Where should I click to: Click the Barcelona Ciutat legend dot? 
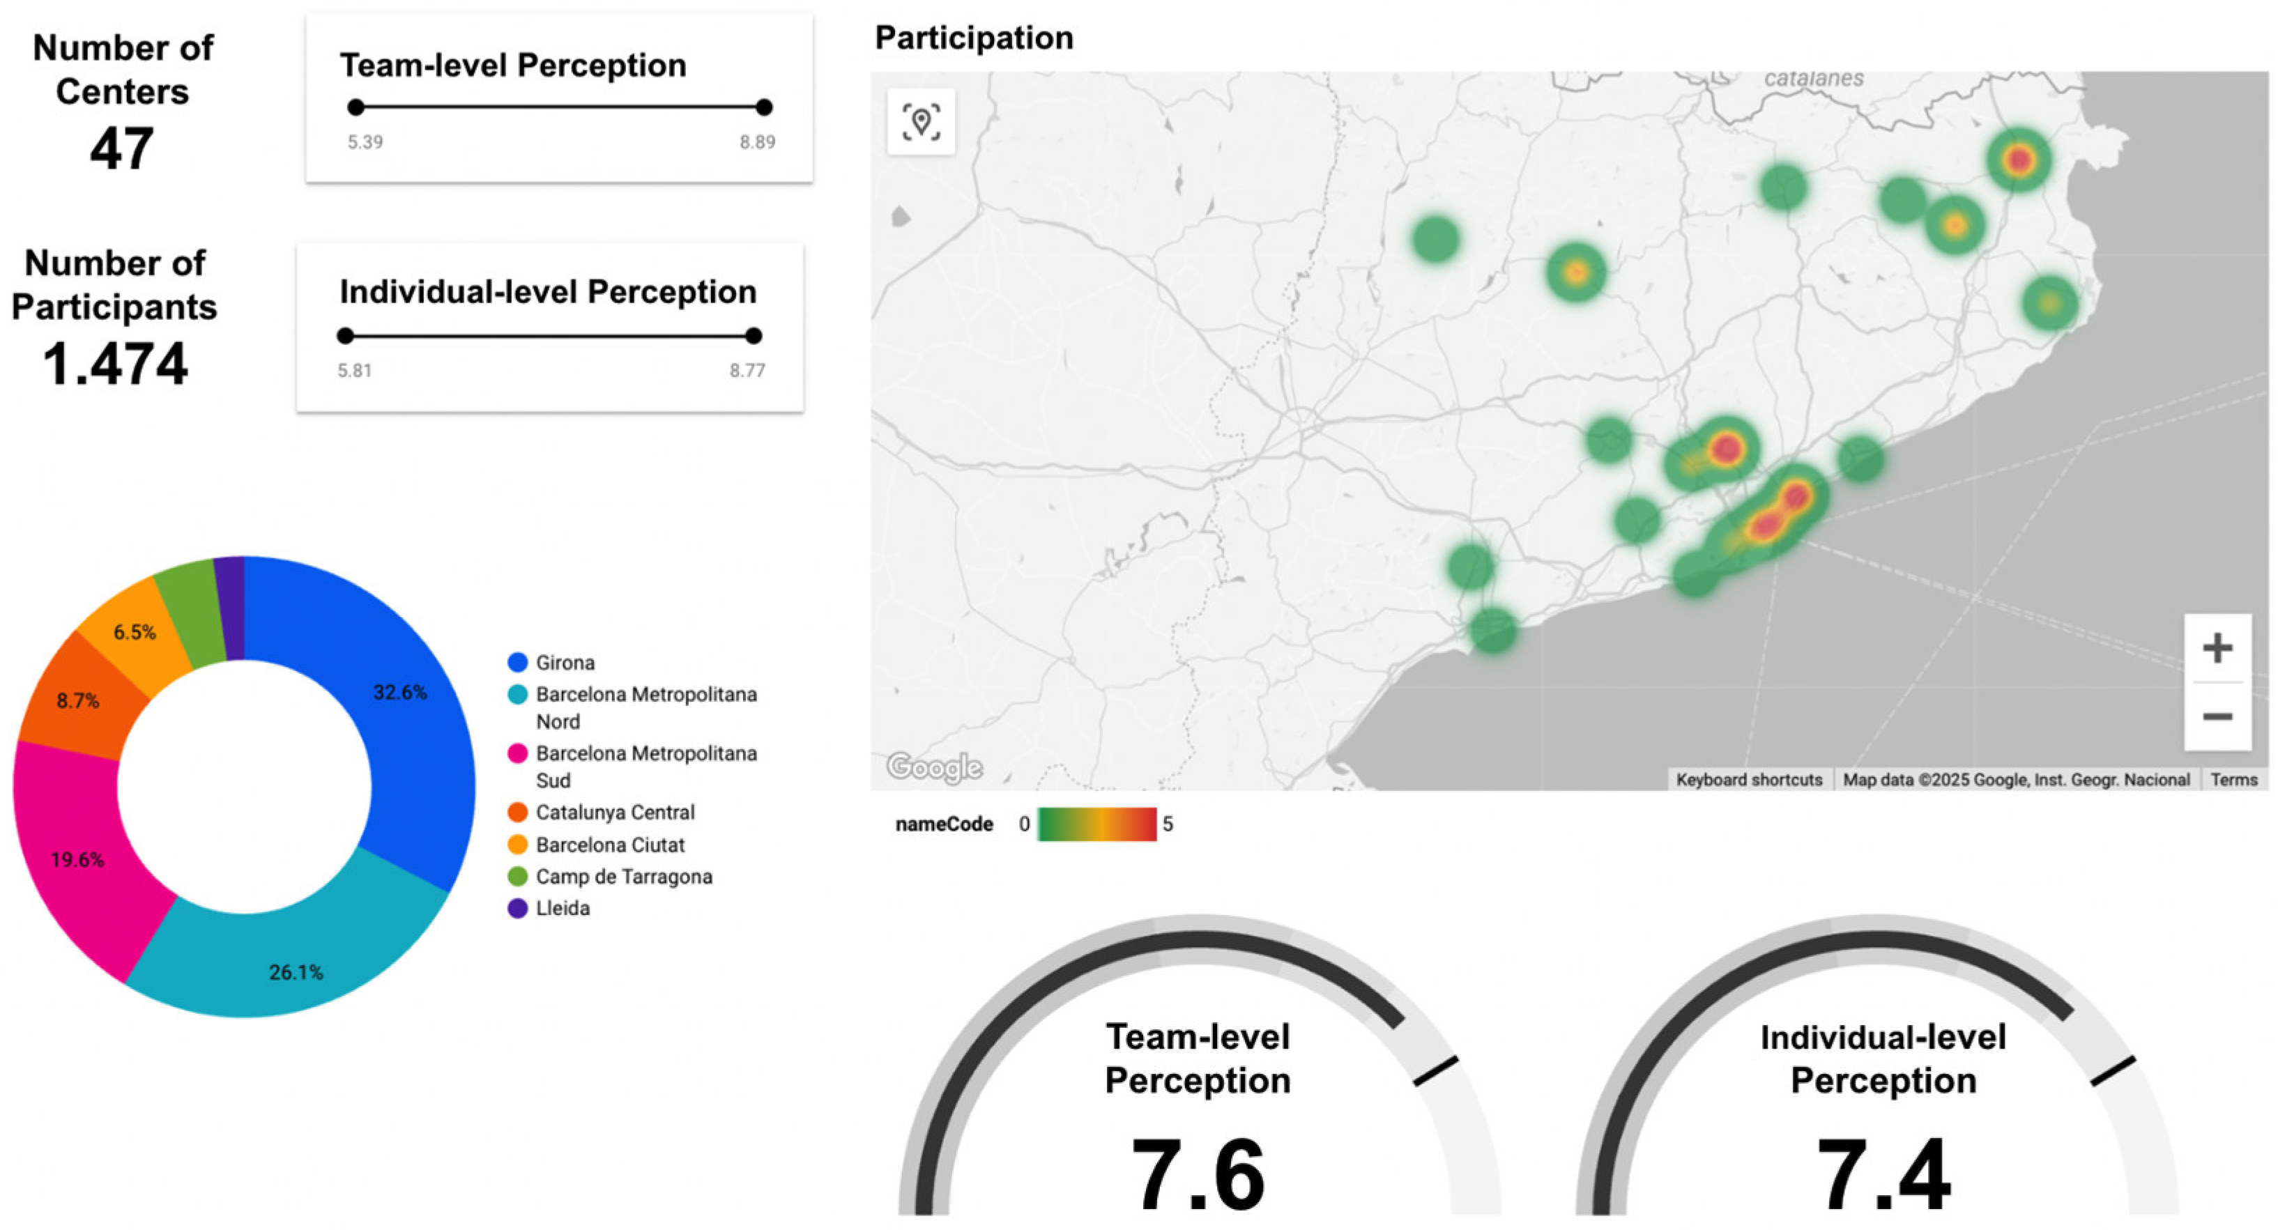click(517, 845)
